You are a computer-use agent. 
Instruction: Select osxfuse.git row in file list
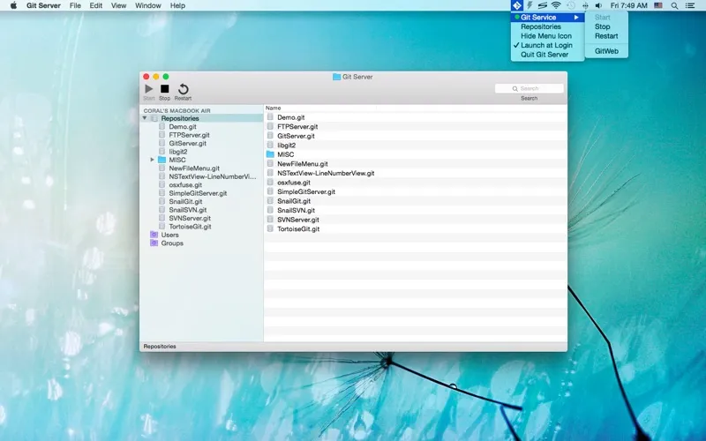tap(415, 183)
